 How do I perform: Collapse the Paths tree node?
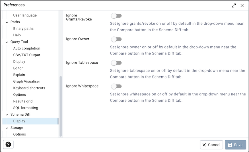(x=7, y=22)
